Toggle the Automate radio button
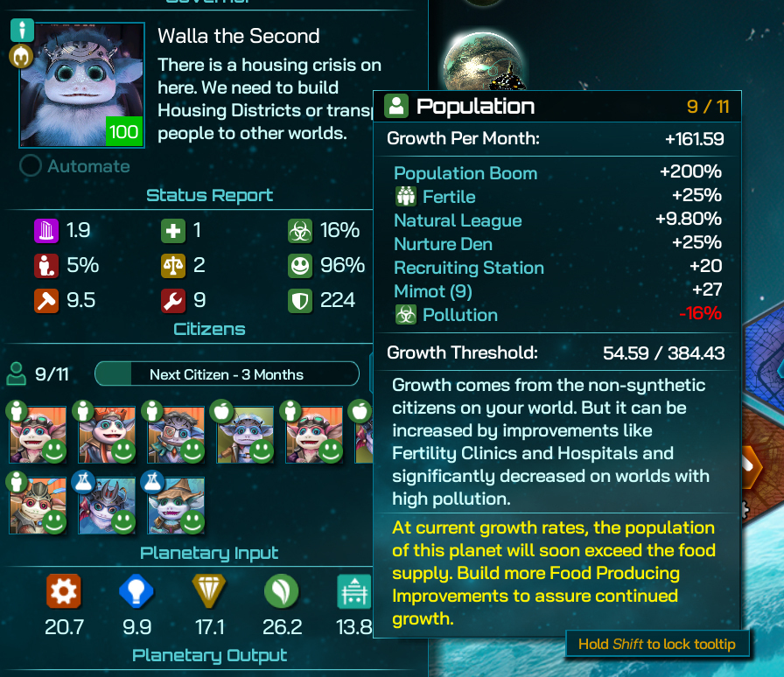The width and height of the screenshot is (784, 677). click(x=31, y=165)
